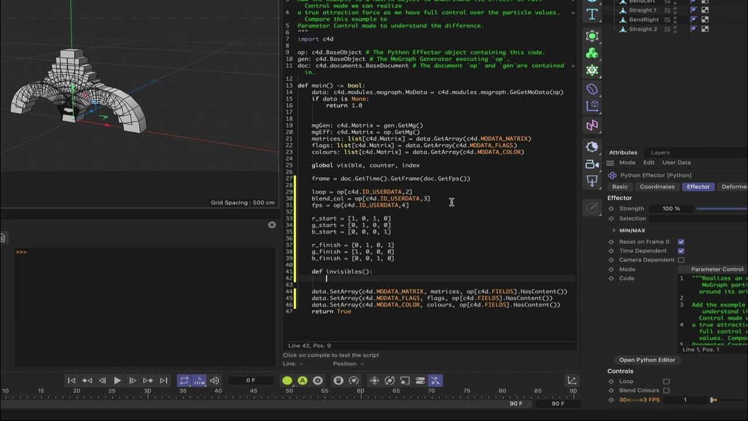This screenshot has height=421, width=748.
Task: Step back one frame
Action: point(102,381)
